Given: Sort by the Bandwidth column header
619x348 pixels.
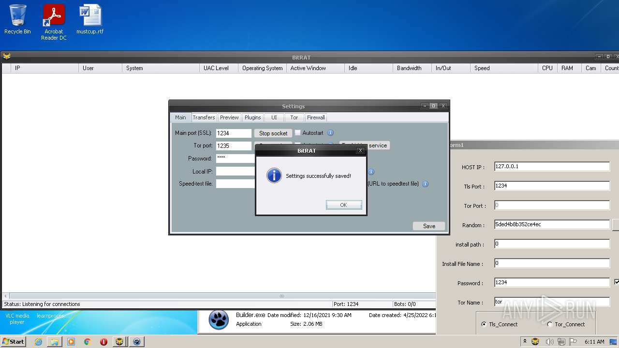Looking at the screenshot, I should click(412, 68).
